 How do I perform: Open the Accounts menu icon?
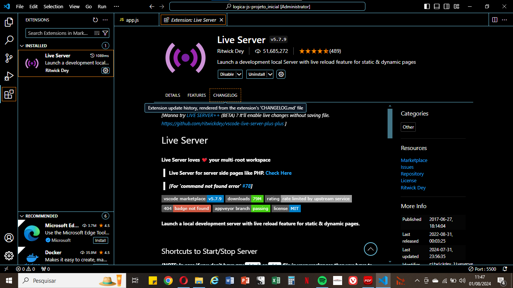9,238
